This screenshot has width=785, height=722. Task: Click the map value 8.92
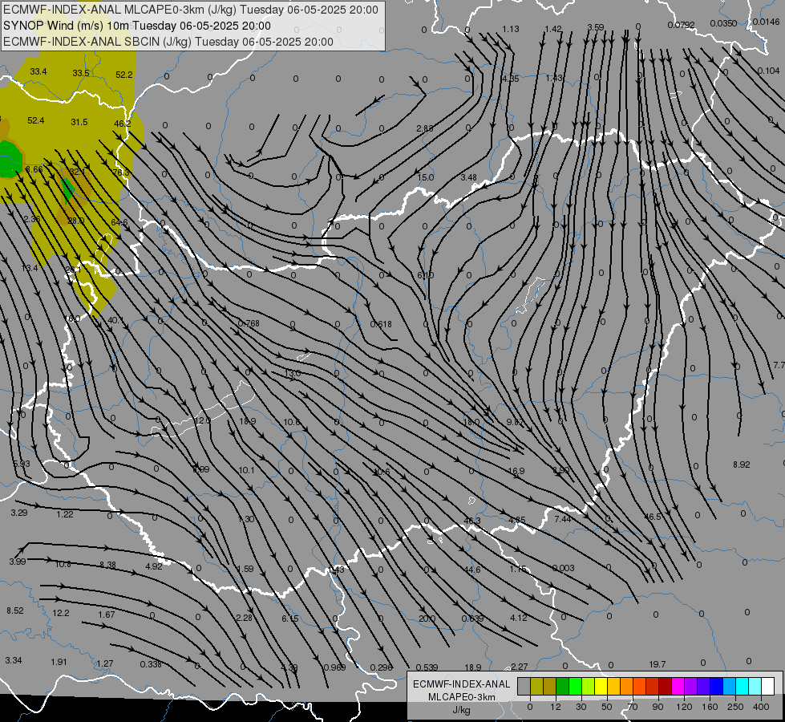(742, 464)
